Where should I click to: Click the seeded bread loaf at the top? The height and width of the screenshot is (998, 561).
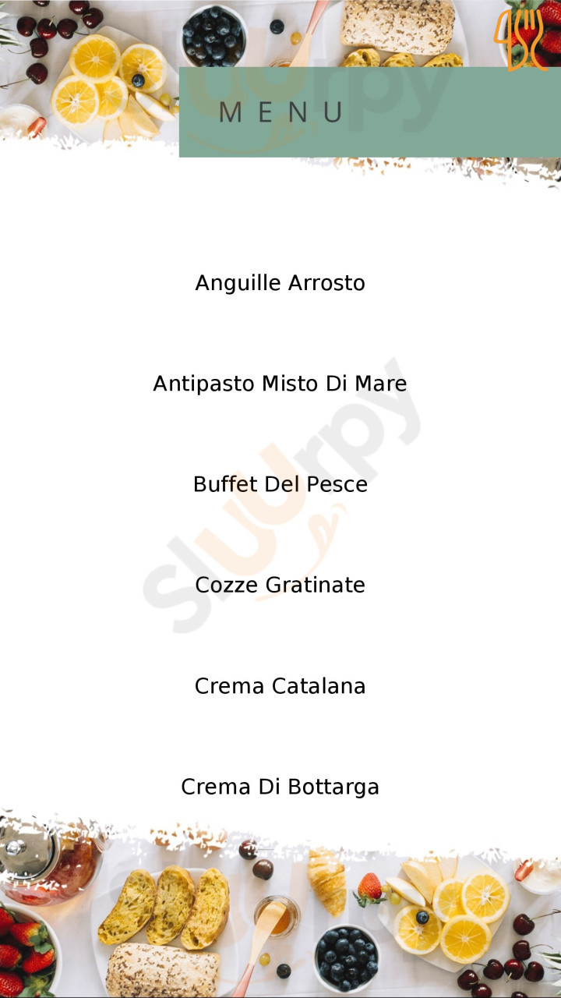[x=397, y=26]
